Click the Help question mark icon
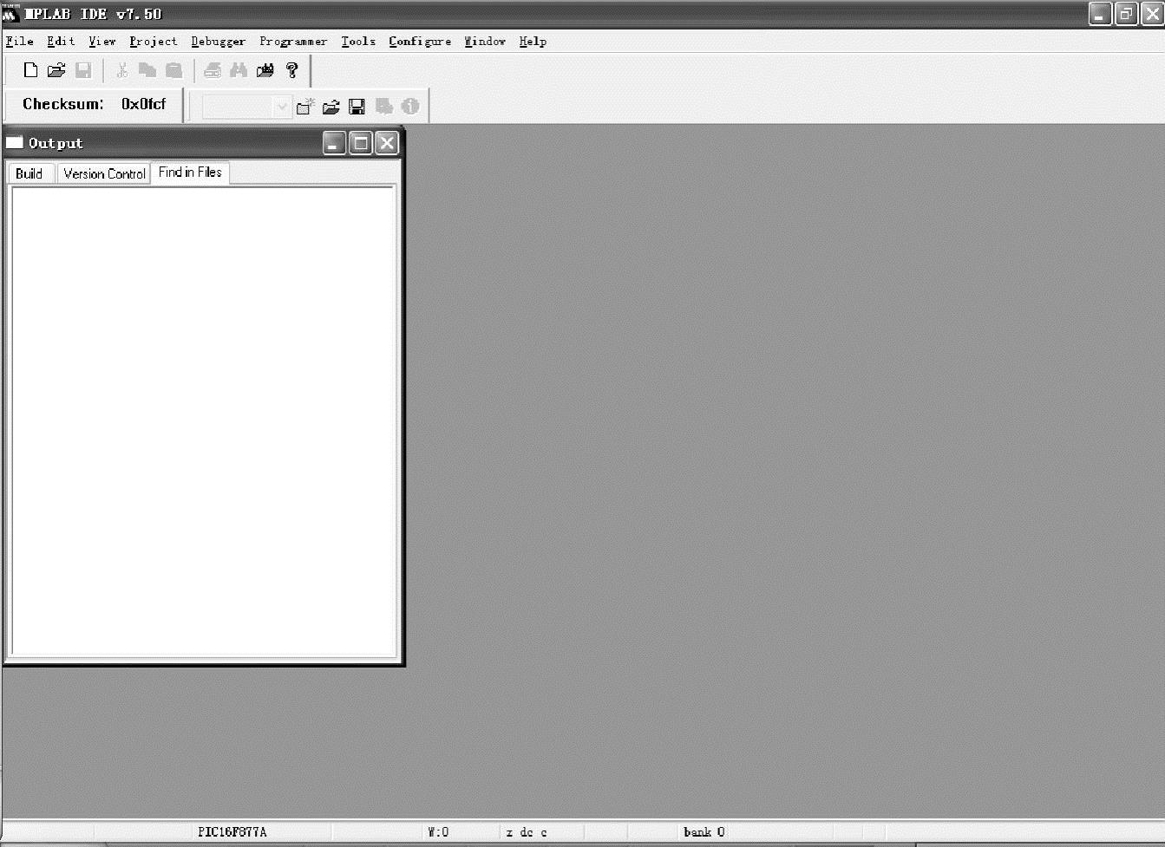This screenshot has height=847, width=1165. pyautogui.click(x=292, y=70)
